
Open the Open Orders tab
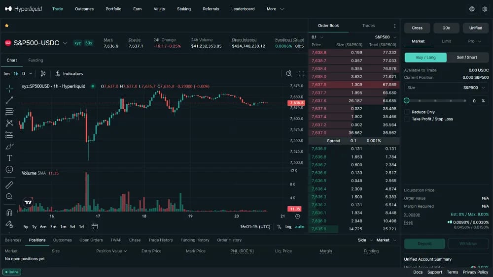click(x=91, y=240)
